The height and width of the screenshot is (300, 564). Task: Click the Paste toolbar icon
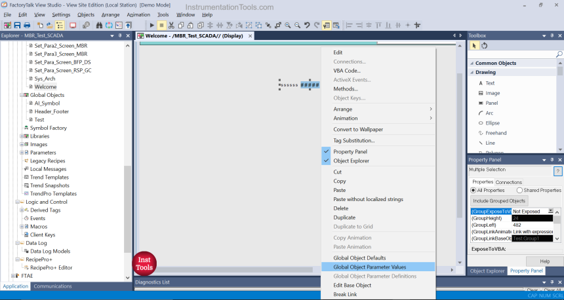click(190, 25)
